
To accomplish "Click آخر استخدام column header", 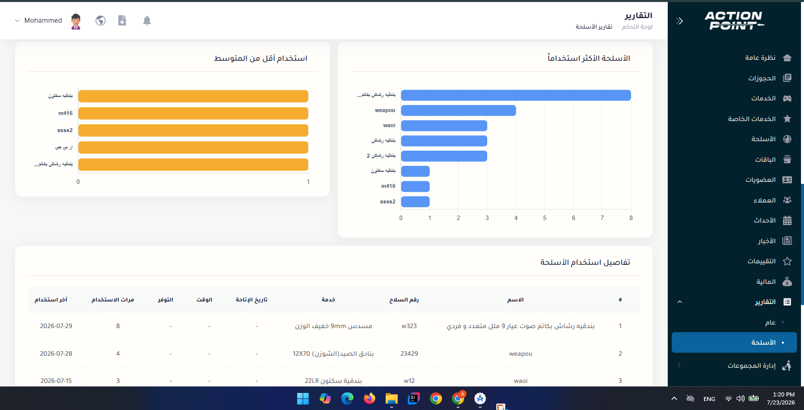I will pos(51,299).
